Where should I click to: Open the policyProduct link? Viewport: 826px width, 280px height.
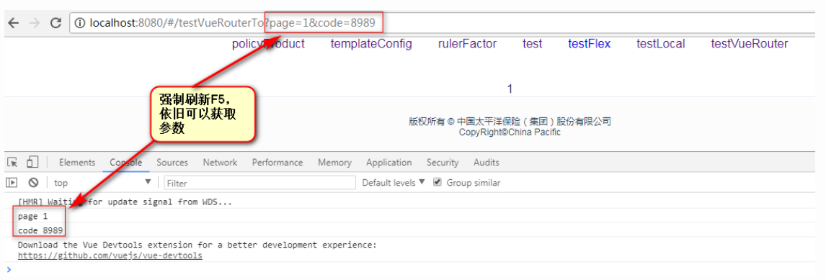tap(268, 44)
